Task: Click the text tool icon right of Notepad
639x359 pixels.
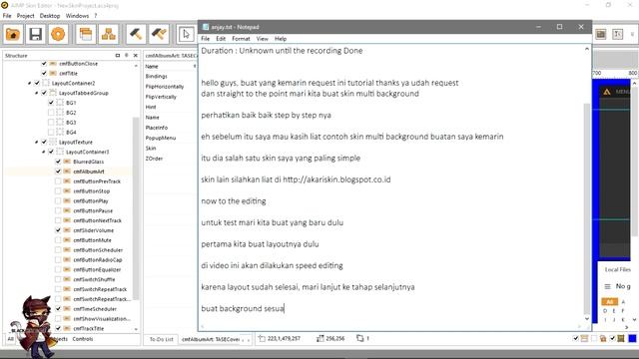Action: click(x=618, y=34)
